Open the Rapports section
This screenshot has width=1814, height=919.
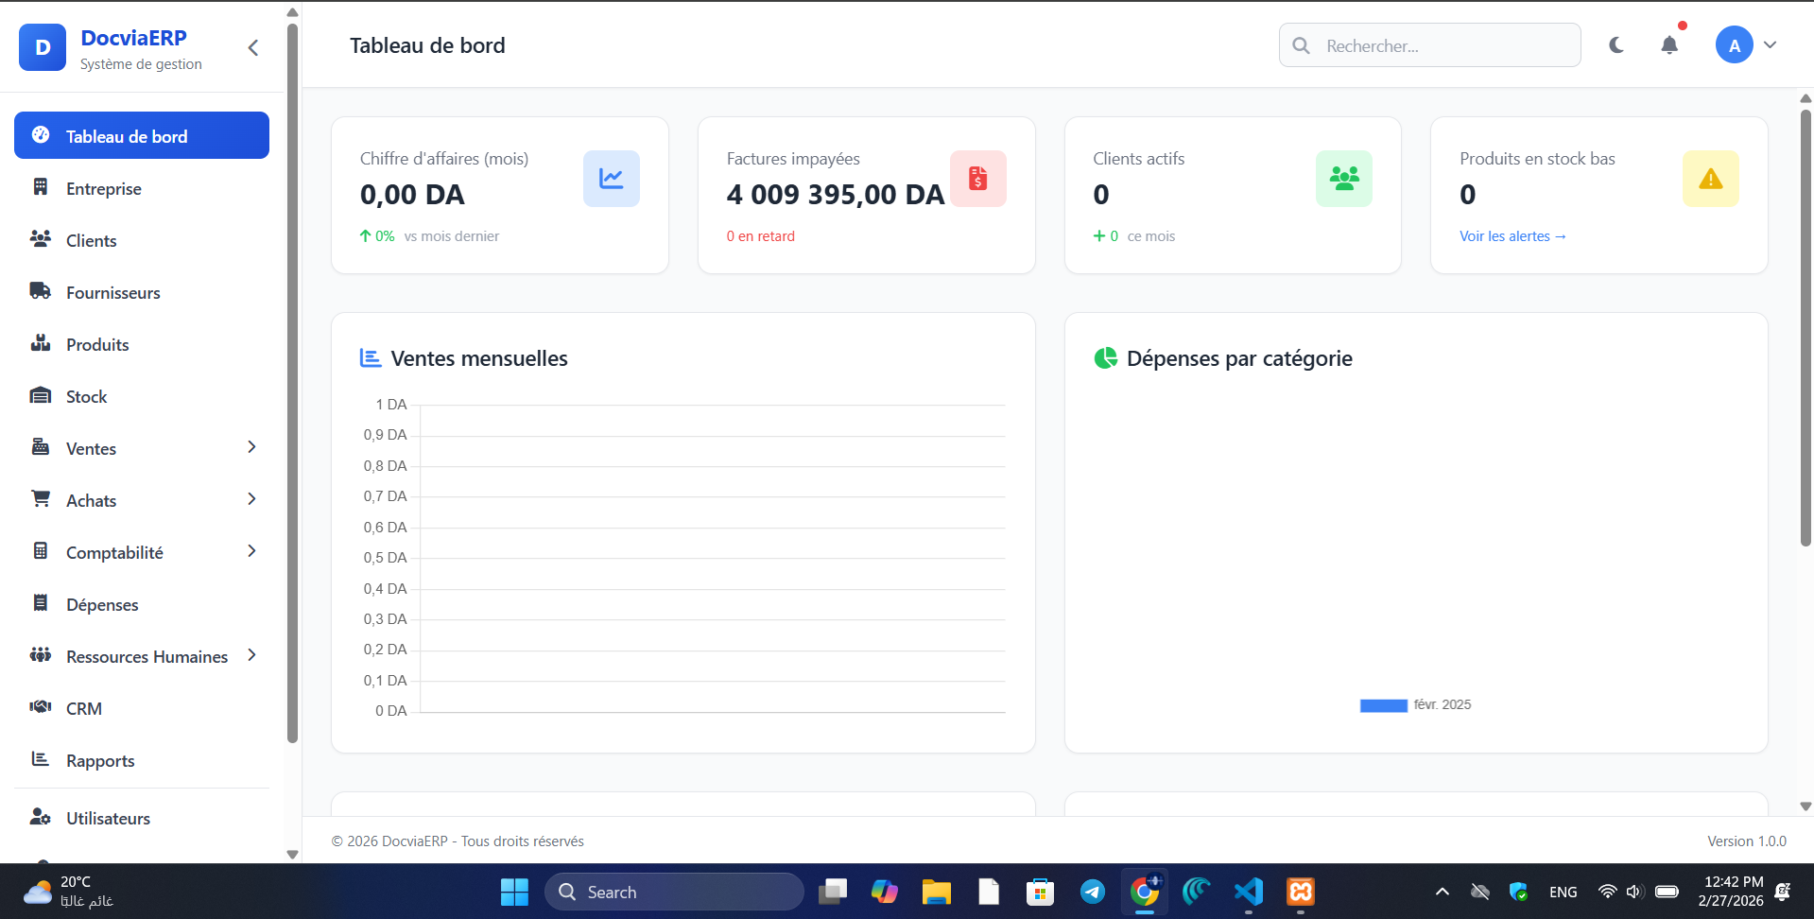point(99,761)
